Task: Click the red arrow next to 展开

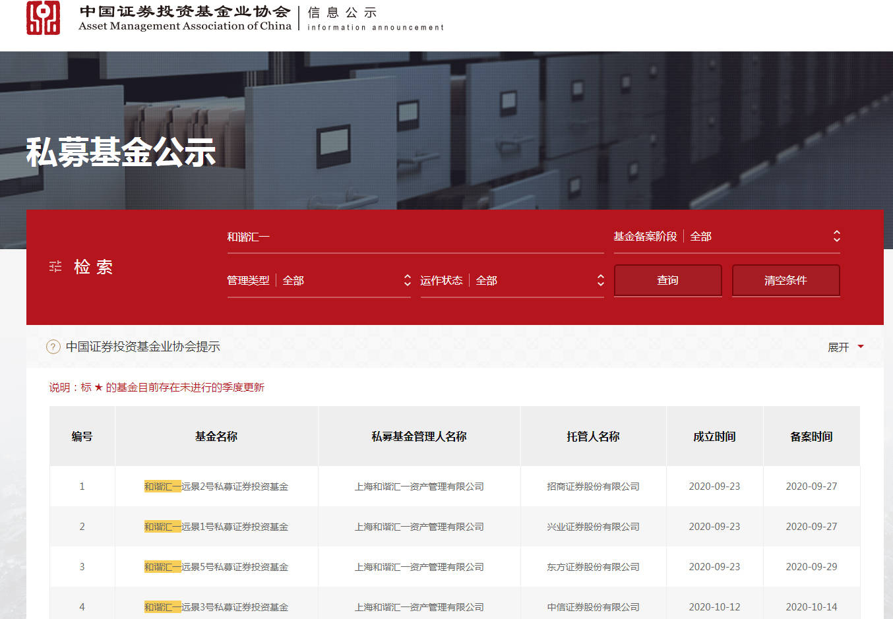Action: point(861,347)
